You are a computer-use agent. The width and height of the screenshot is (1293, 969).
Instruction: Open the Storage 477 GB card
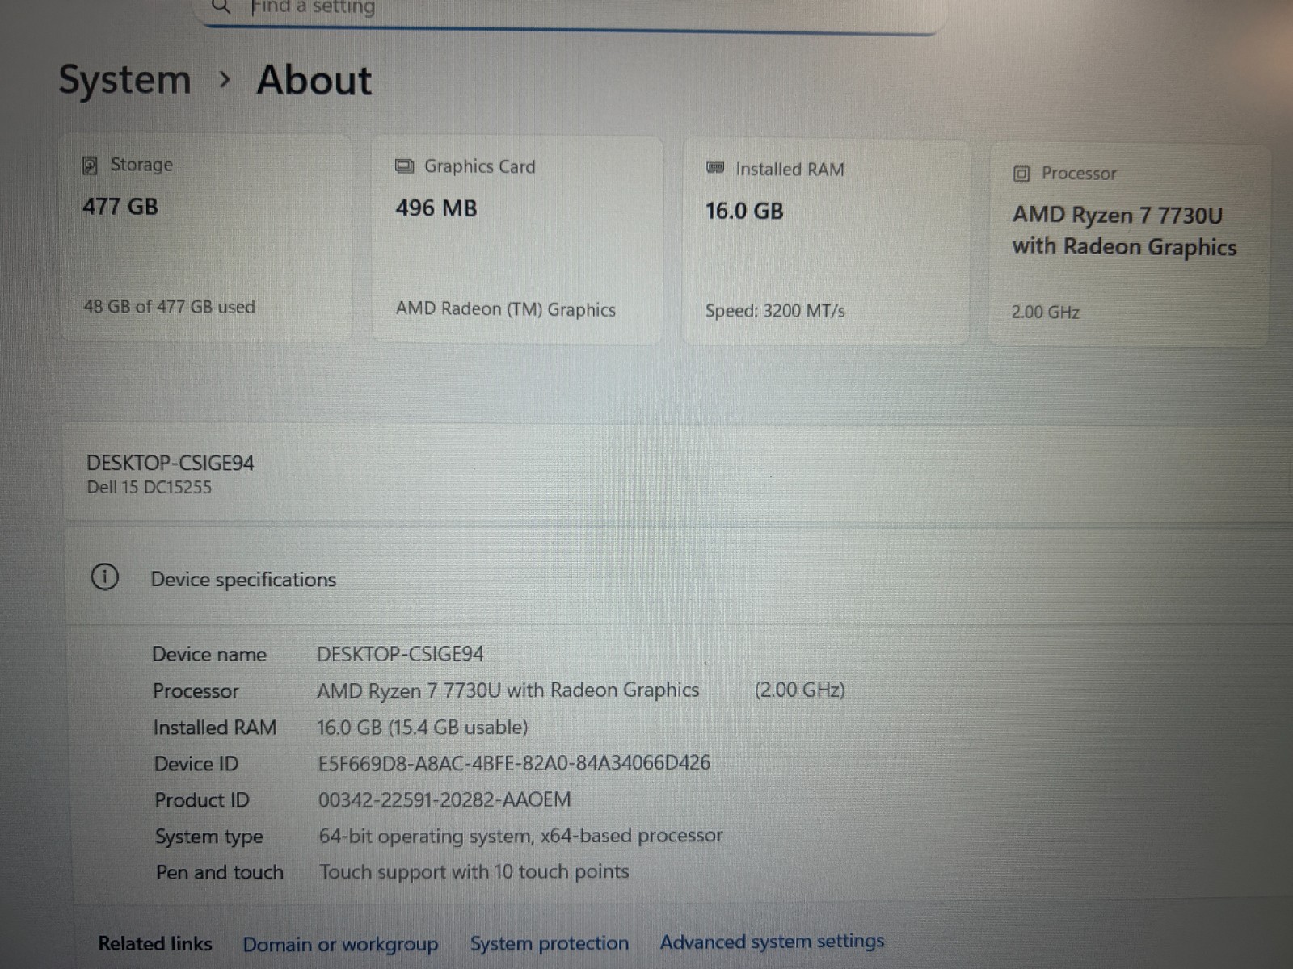click(205, 238)
